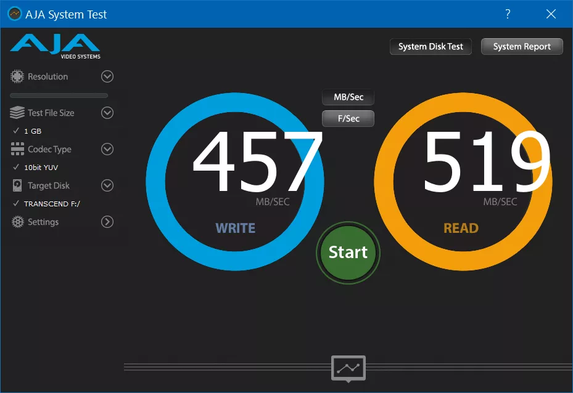The height and width of the screenshot is (393, 573).
Task: Expand the Resolution dropdown chevron
Action: 107,76
